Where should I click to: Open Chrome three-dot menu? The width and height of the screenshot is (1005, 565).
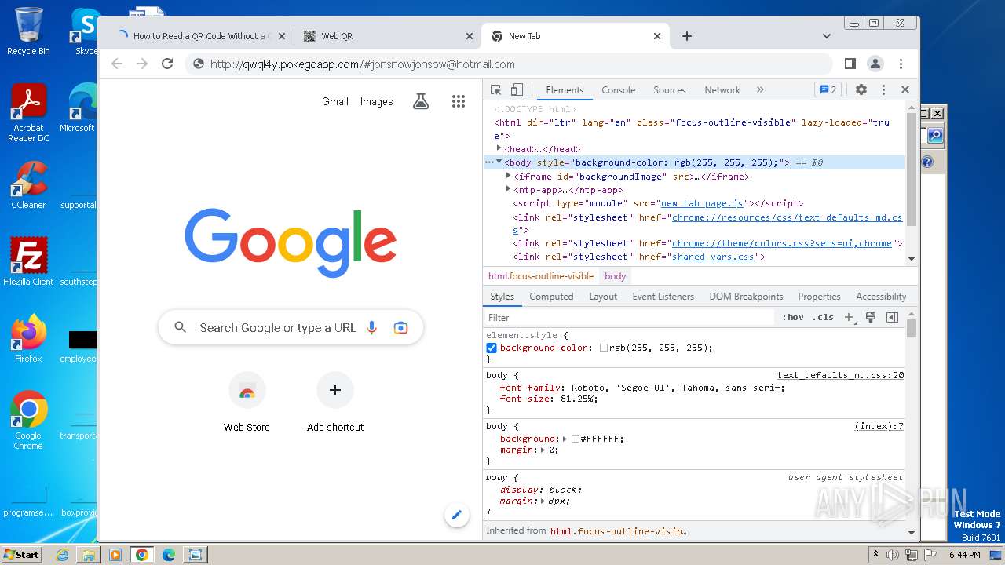(x=901, y=64)
